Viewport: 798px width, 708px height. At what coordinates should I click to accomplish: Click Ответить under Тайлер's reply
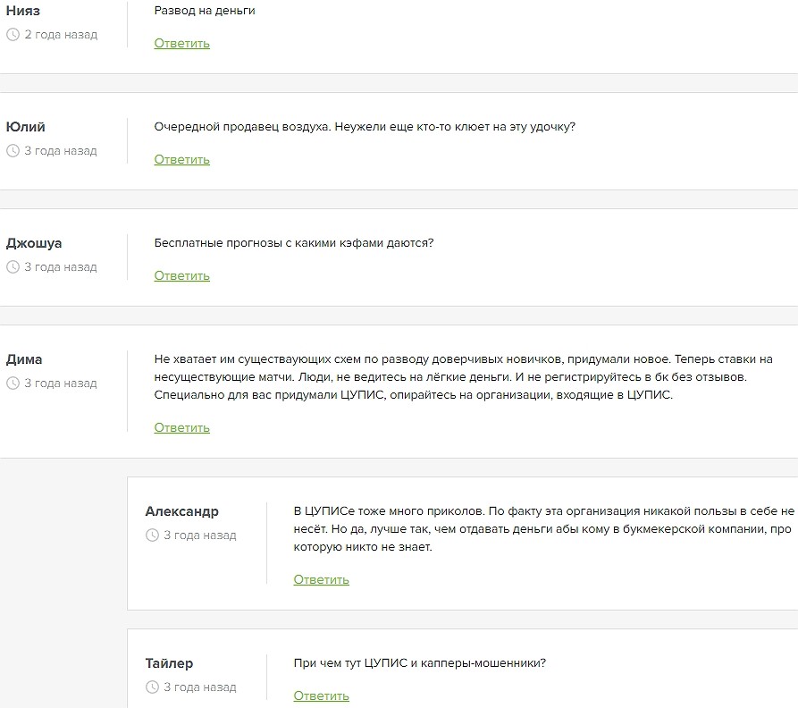[x=321, y=695]
